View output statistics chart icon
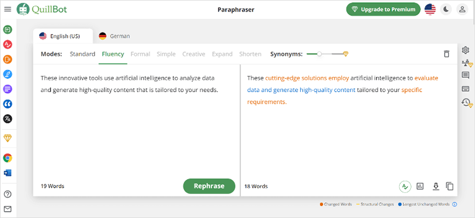Viewport: 475px width, 218px height. pos(420,187)
